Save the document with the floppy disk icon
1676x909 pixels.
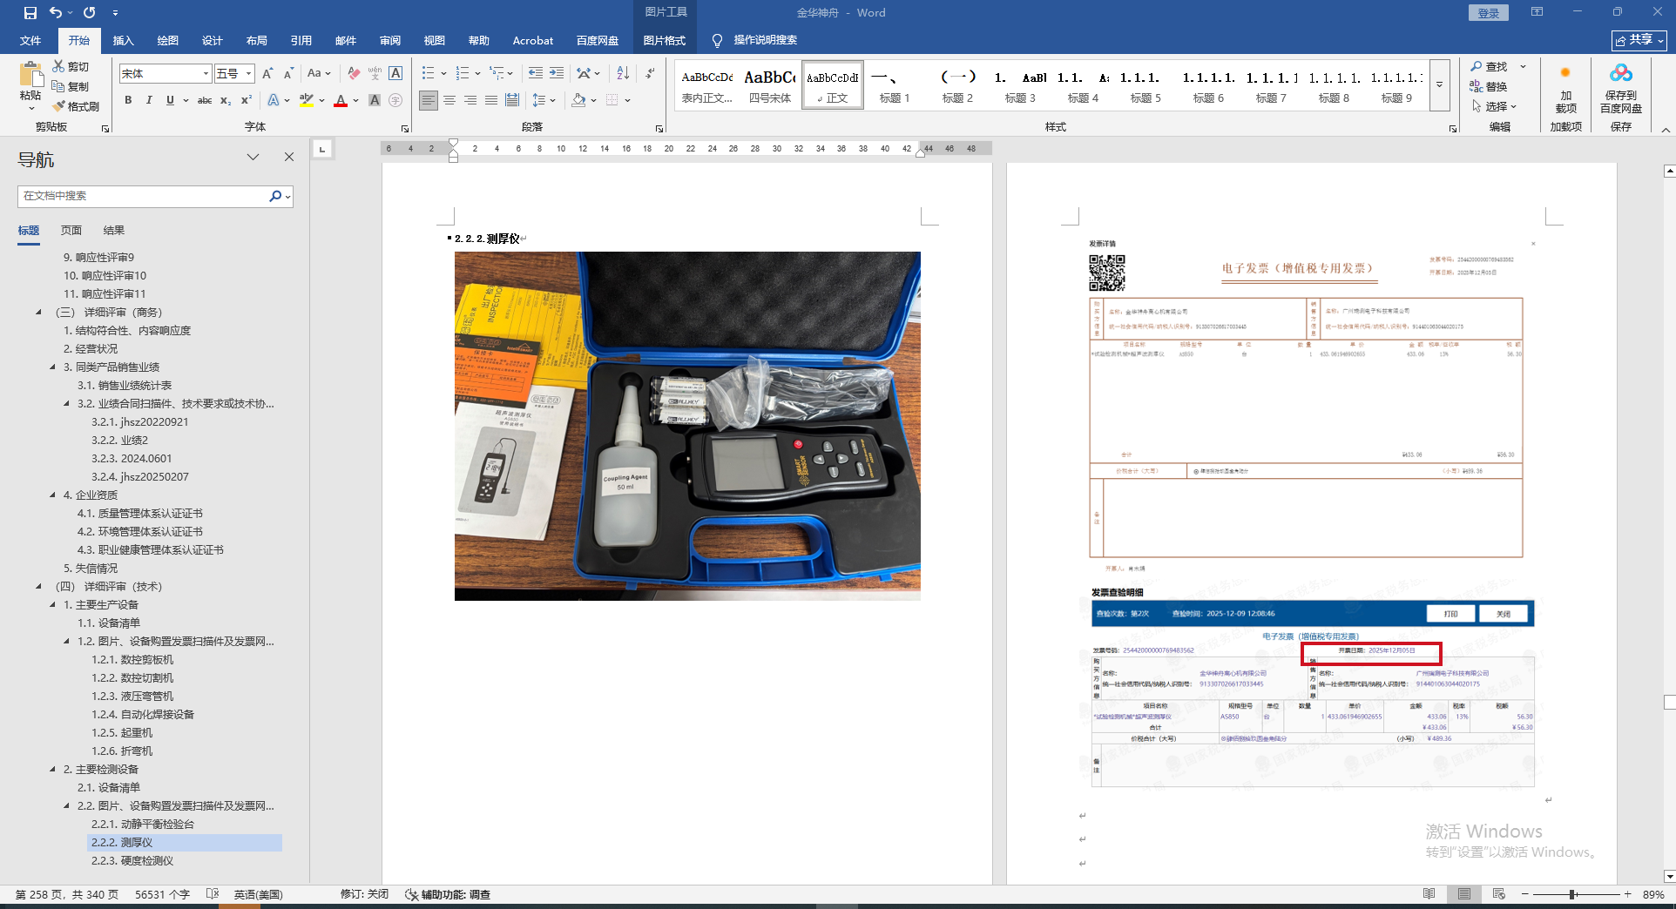coord(30,13)
